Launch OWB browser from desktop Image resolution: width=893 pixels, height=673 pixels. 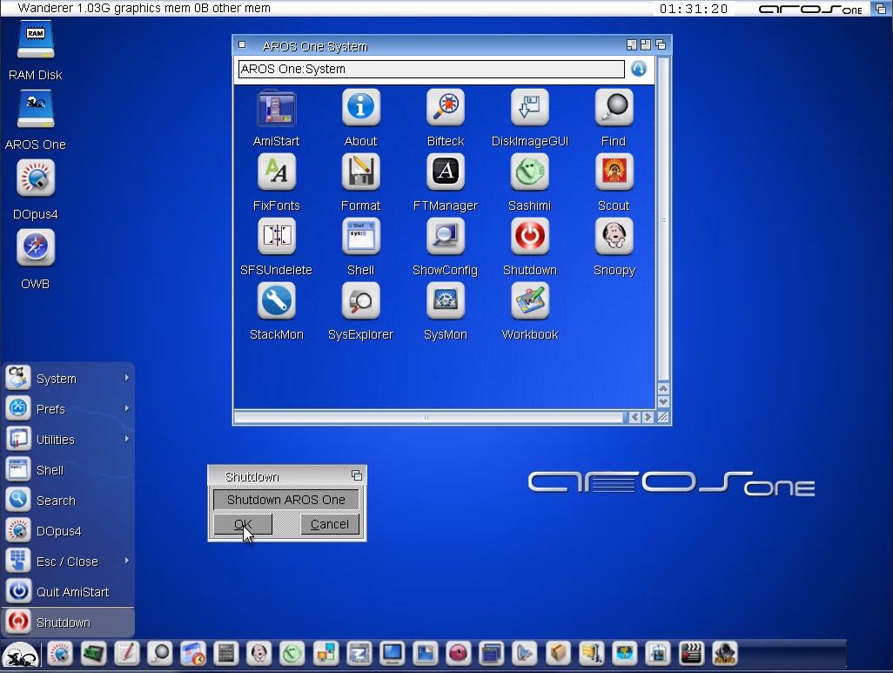point(36,249)
